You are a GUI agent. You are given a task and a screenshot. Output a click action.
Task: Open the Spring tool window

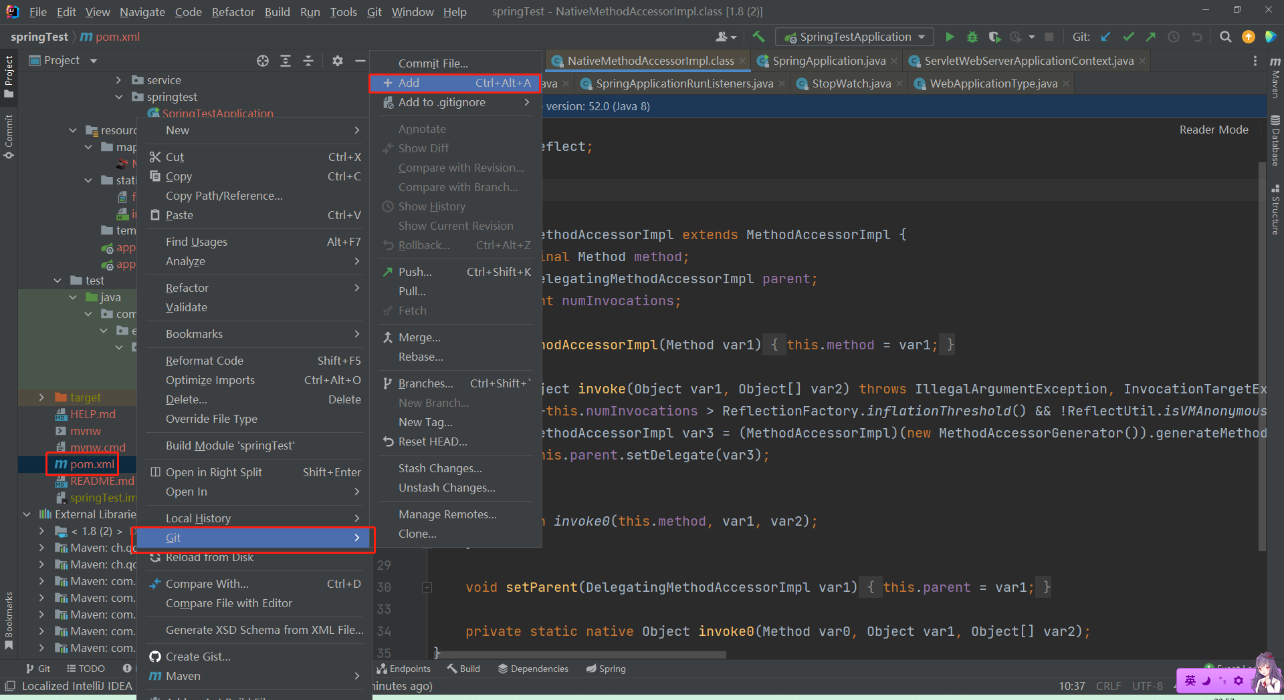click(606, 669)
